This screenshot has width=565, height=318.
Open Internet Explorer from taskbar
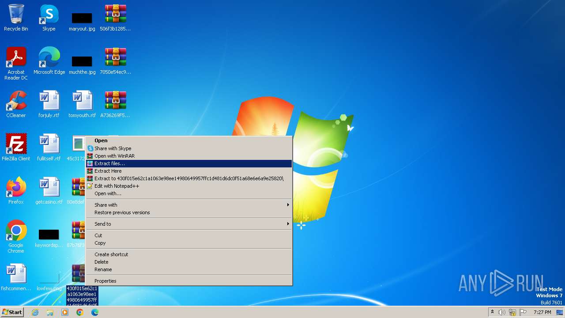click(x=35, y=312)
